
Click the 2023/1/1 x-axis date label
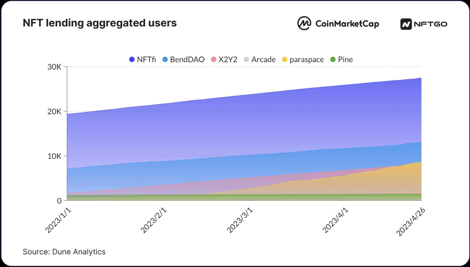(x=58, y=221)
